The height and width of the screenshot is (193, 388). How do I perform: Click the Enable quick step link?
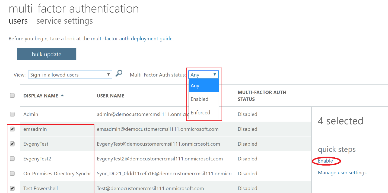325,161
